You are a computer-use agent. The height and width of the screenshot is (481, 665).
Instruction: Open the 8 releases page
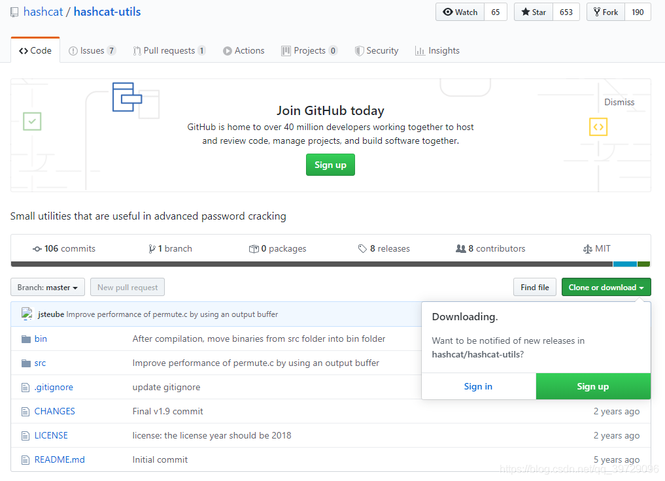tap(384, 249)
